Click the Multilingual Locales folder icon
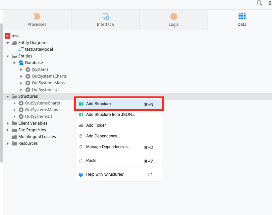This screenshot has width=272, height=215. click(14, 137)
